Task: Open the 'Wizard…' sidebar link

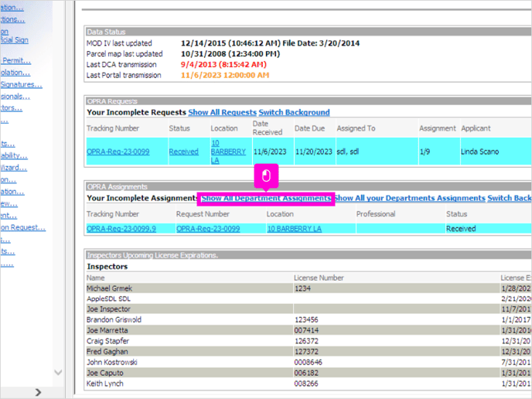Action: [14, 168]
